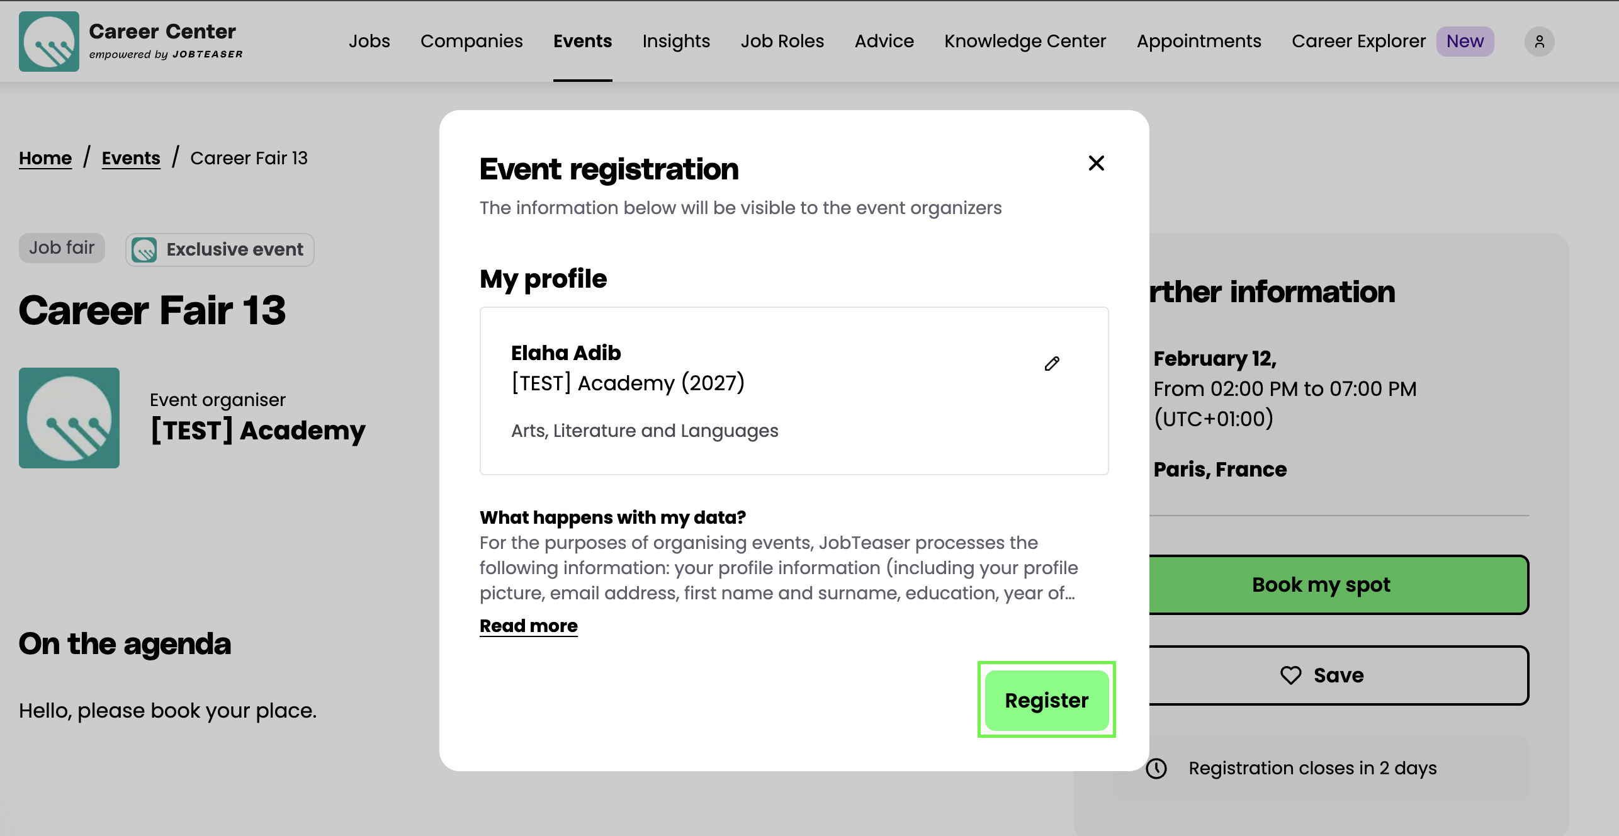Screen dimensions: 1619x836
Task: Expand the data notice via Read more
Action: [528, 626]
